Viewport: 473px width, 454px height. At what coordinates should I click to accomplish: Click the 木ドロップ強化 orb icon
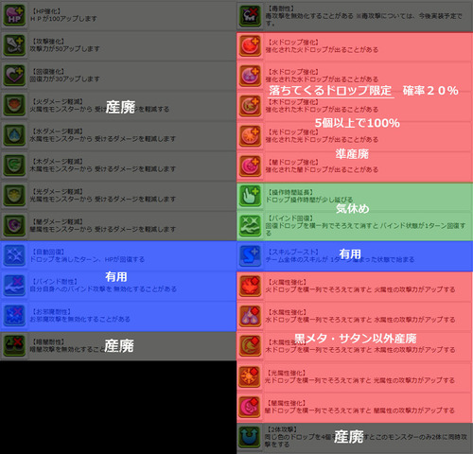pyautogui.click(x=250, y=106)
